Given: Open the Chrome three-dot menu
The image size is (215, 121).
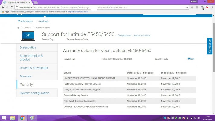Looking at the screenshot, I should (212, 8).
